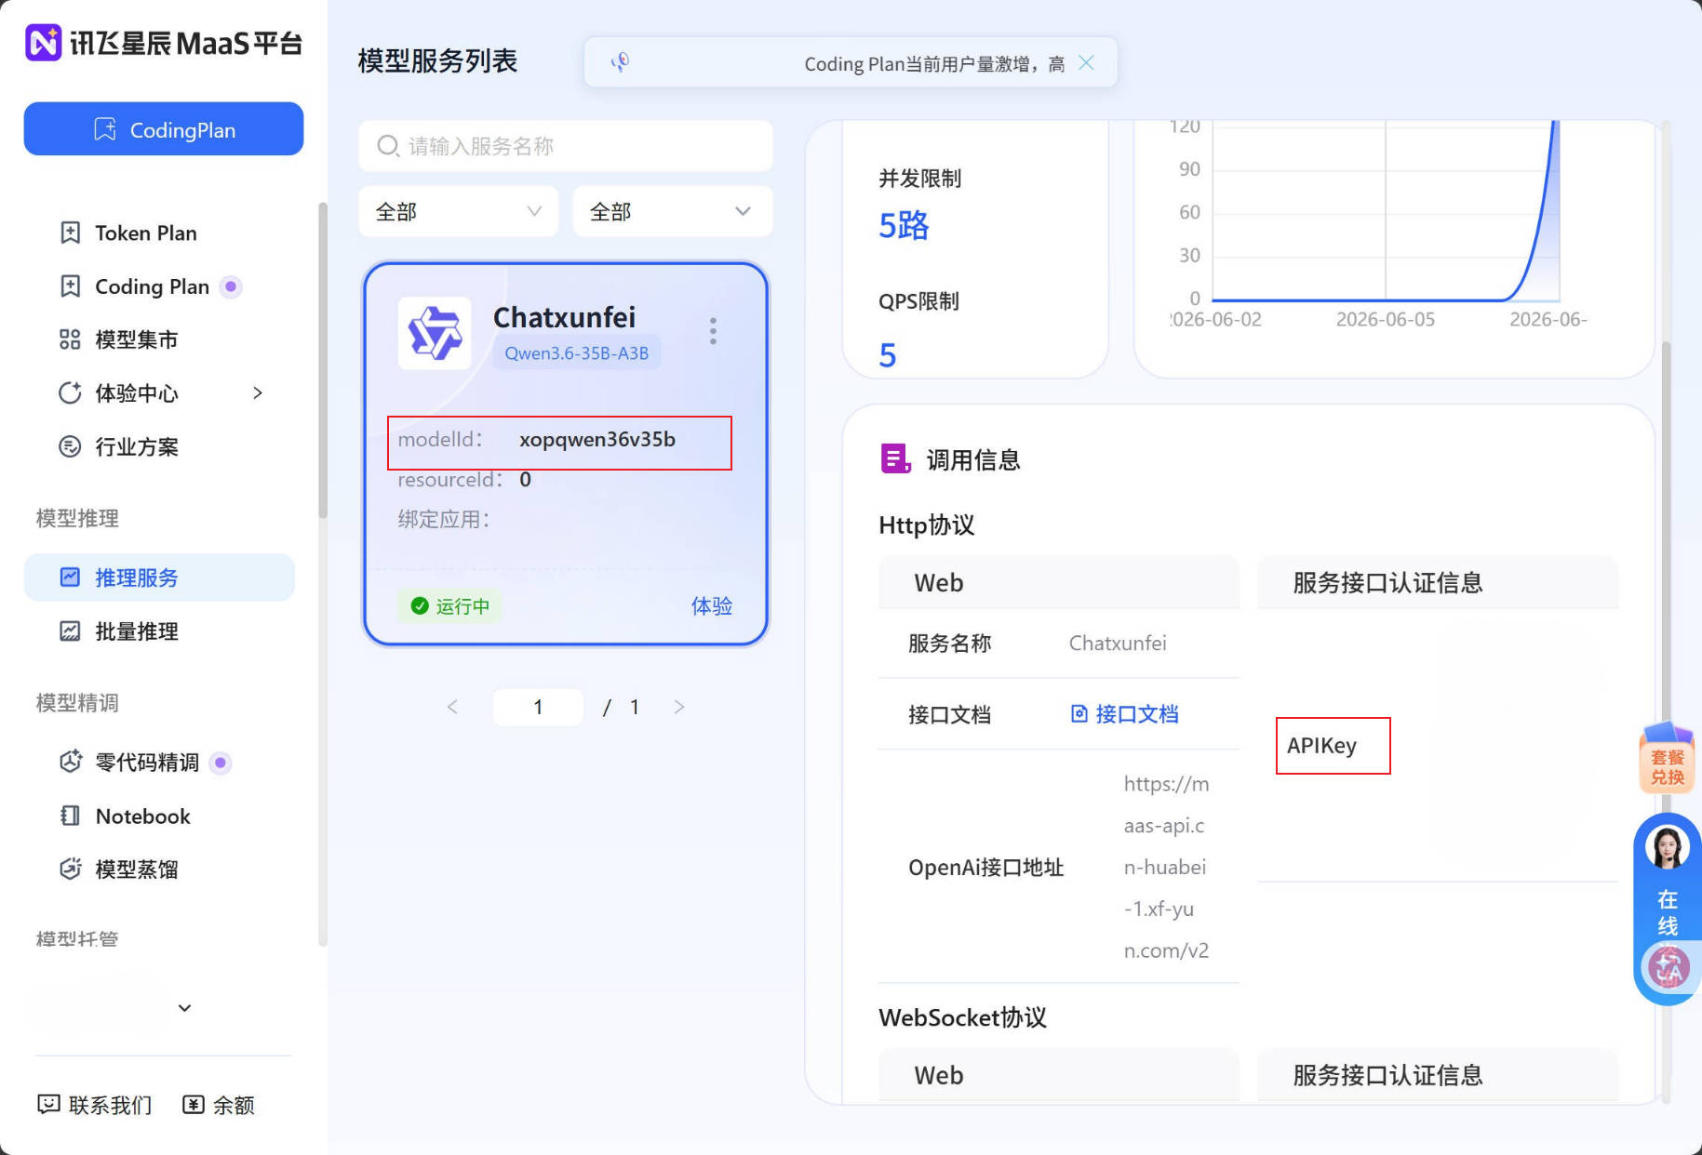Image resolution: width=1702 pixels, height=1155 pixels.
Task: Open the second 全部 filter dropdown
Action: (673, 211)
